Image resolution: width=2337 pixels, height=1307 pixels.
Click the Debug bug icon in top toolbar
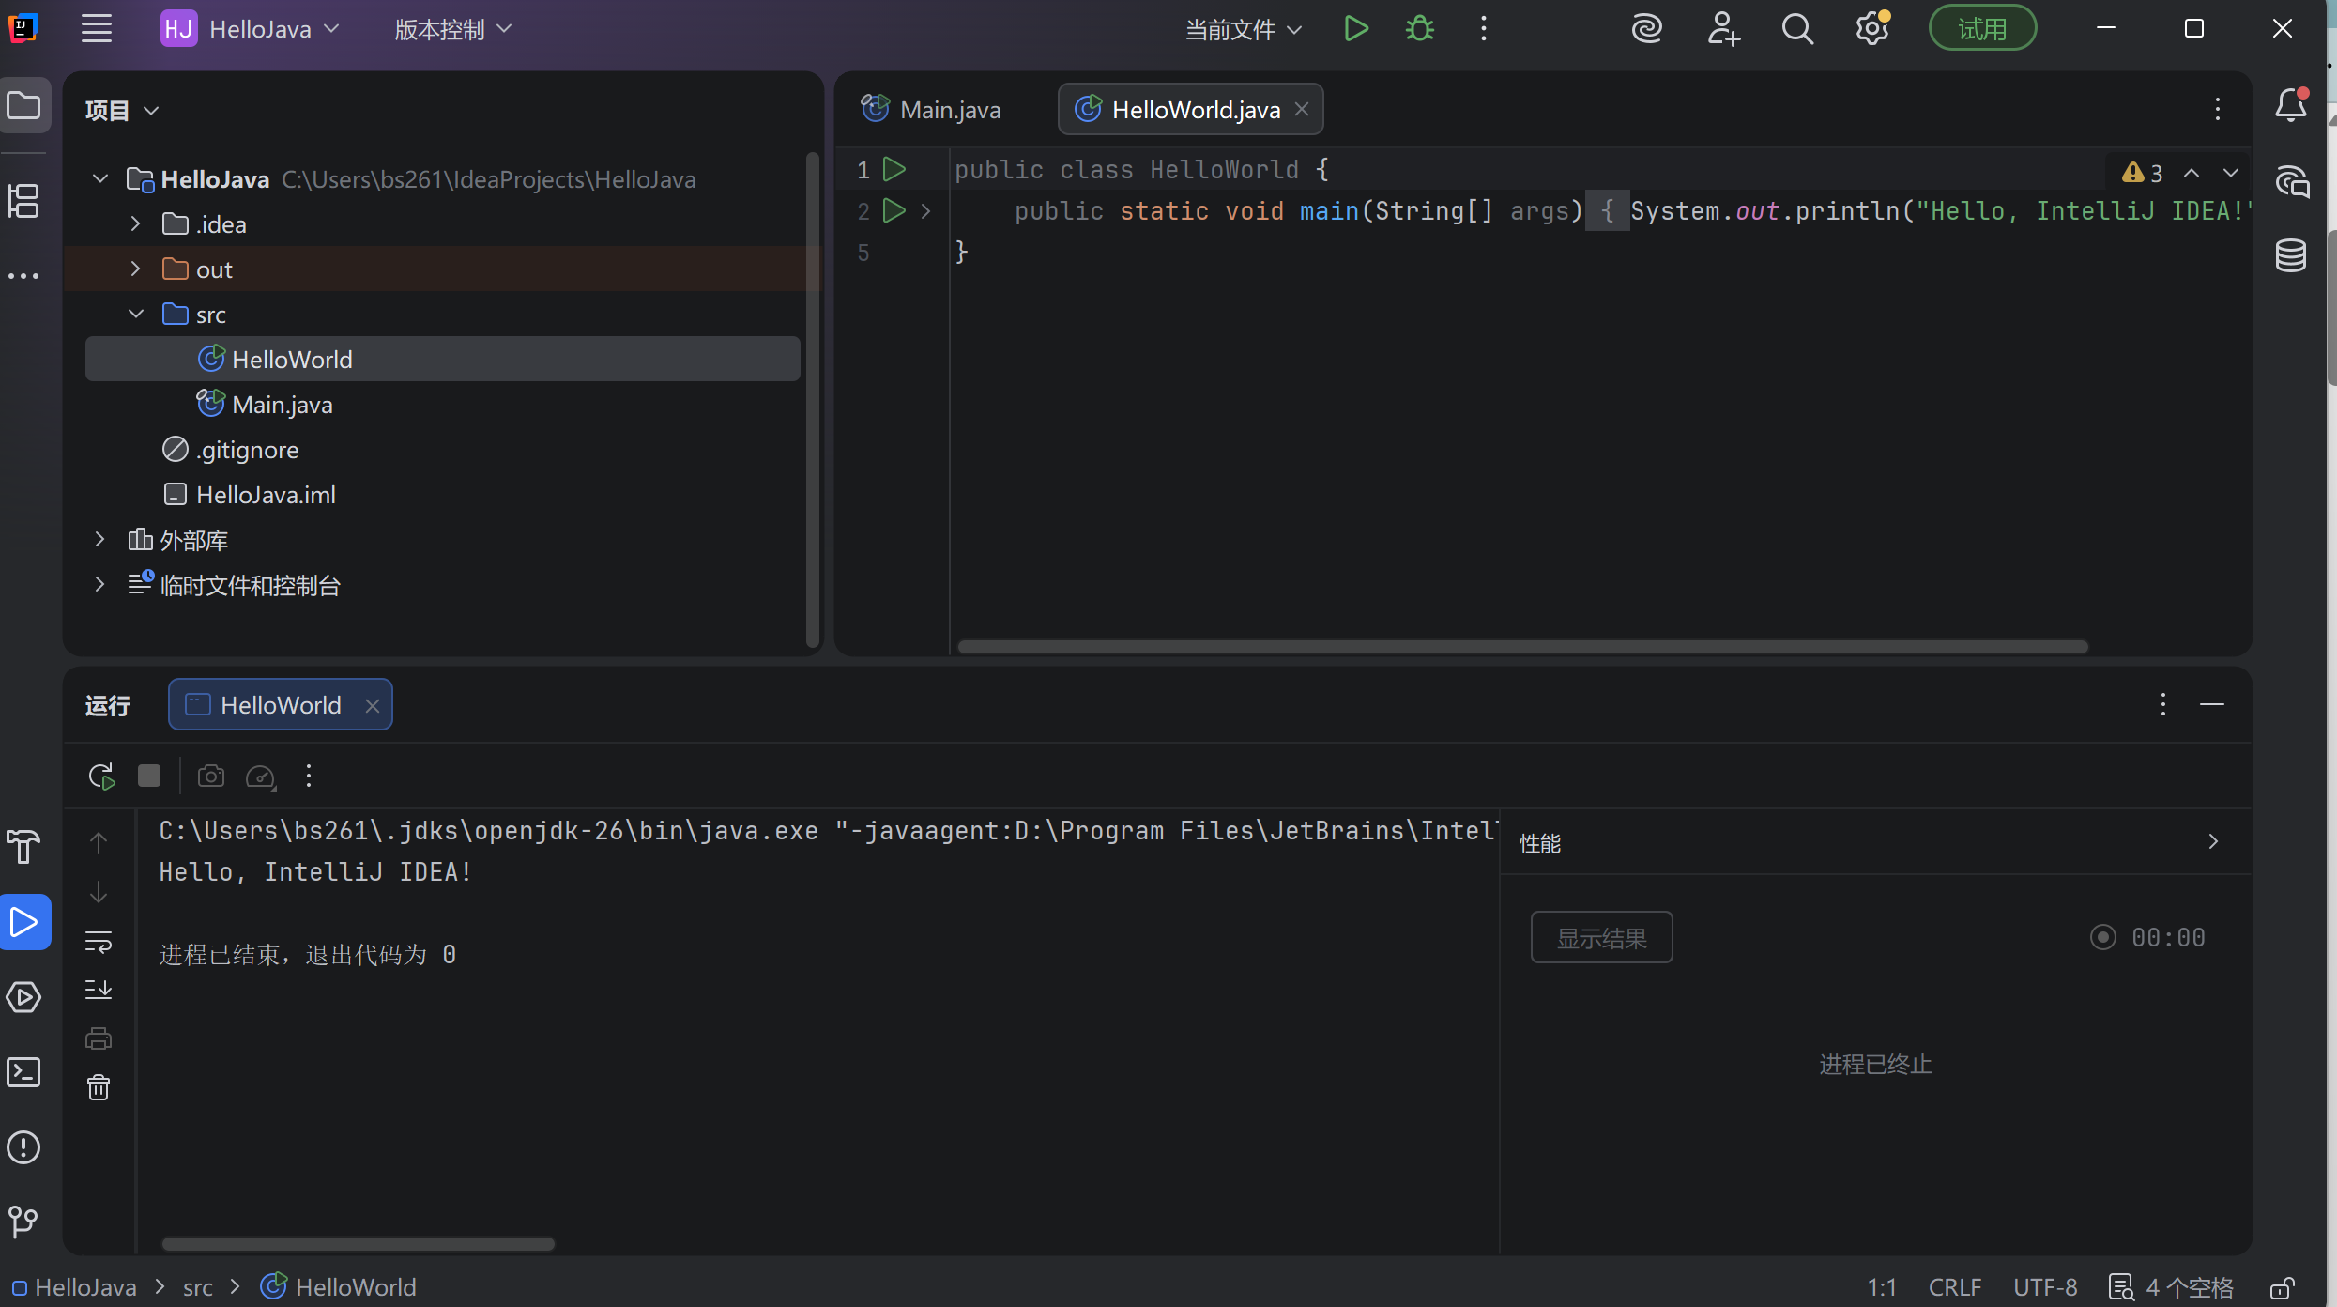click(x=1419, y=29)
